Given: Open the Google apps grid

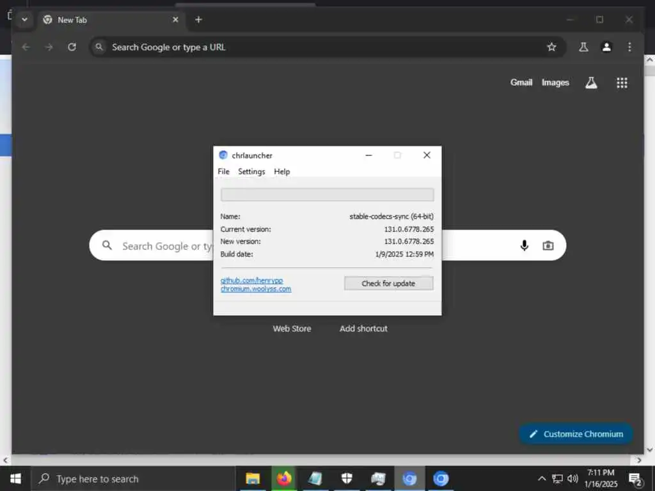Looking at the screenshot, I should pyautogui.click(x=622, y=82).
